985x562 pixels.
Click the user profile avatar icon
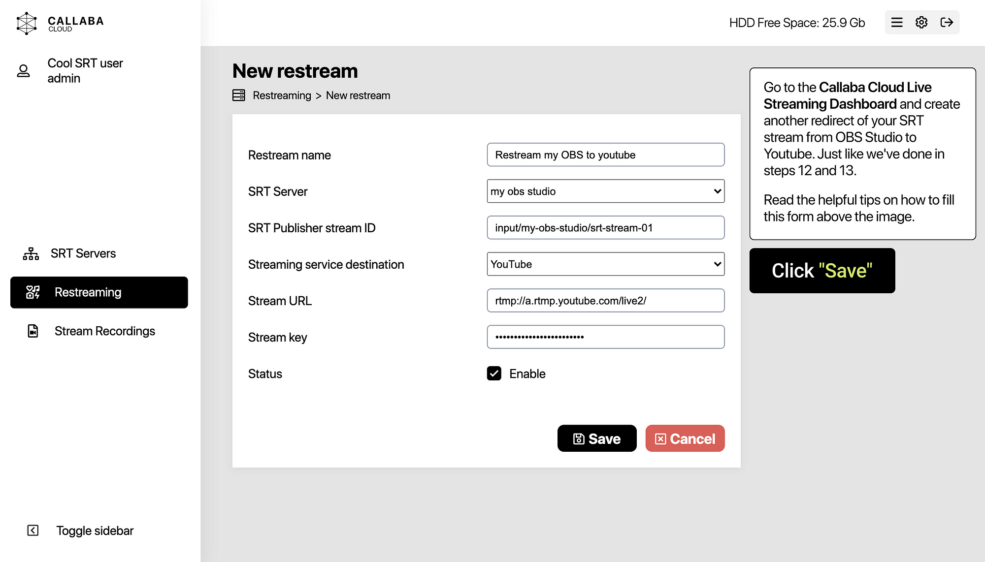(23, 71)
